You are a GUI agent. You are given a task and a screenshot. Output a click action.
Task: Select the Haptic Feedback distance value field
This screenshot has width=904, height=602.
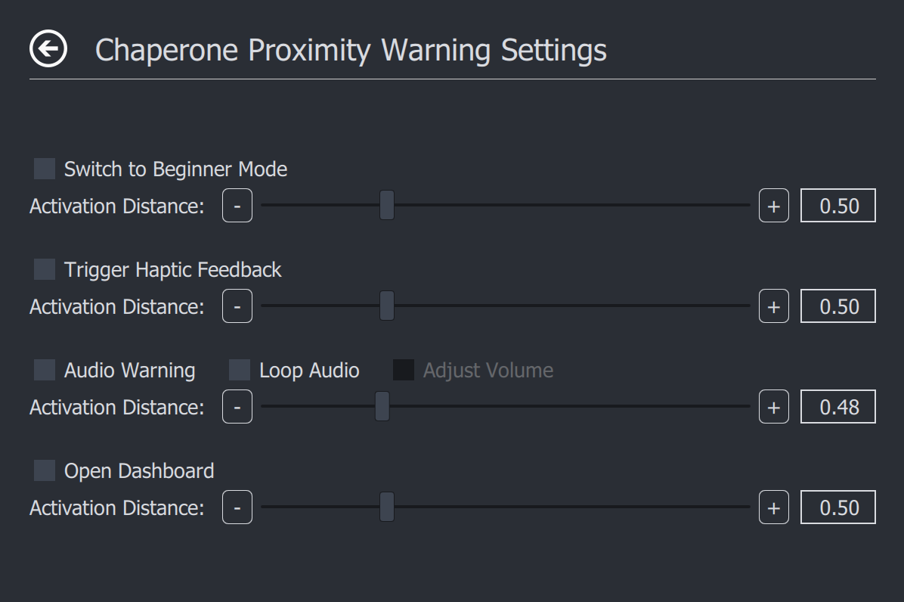pyautogui.click(x=838, y=306)
